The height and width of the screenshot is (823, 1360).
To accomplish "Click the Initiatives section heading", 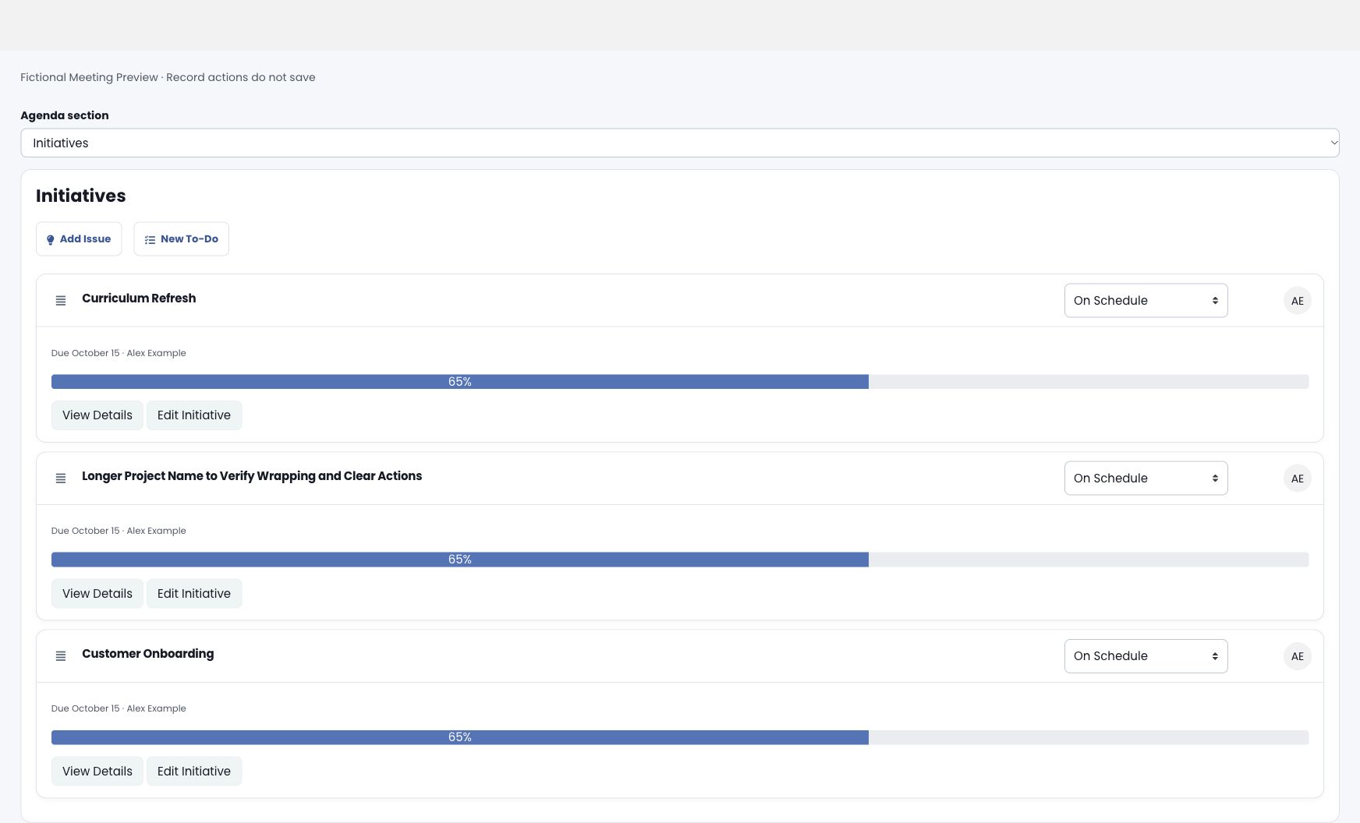I will 81,196.
